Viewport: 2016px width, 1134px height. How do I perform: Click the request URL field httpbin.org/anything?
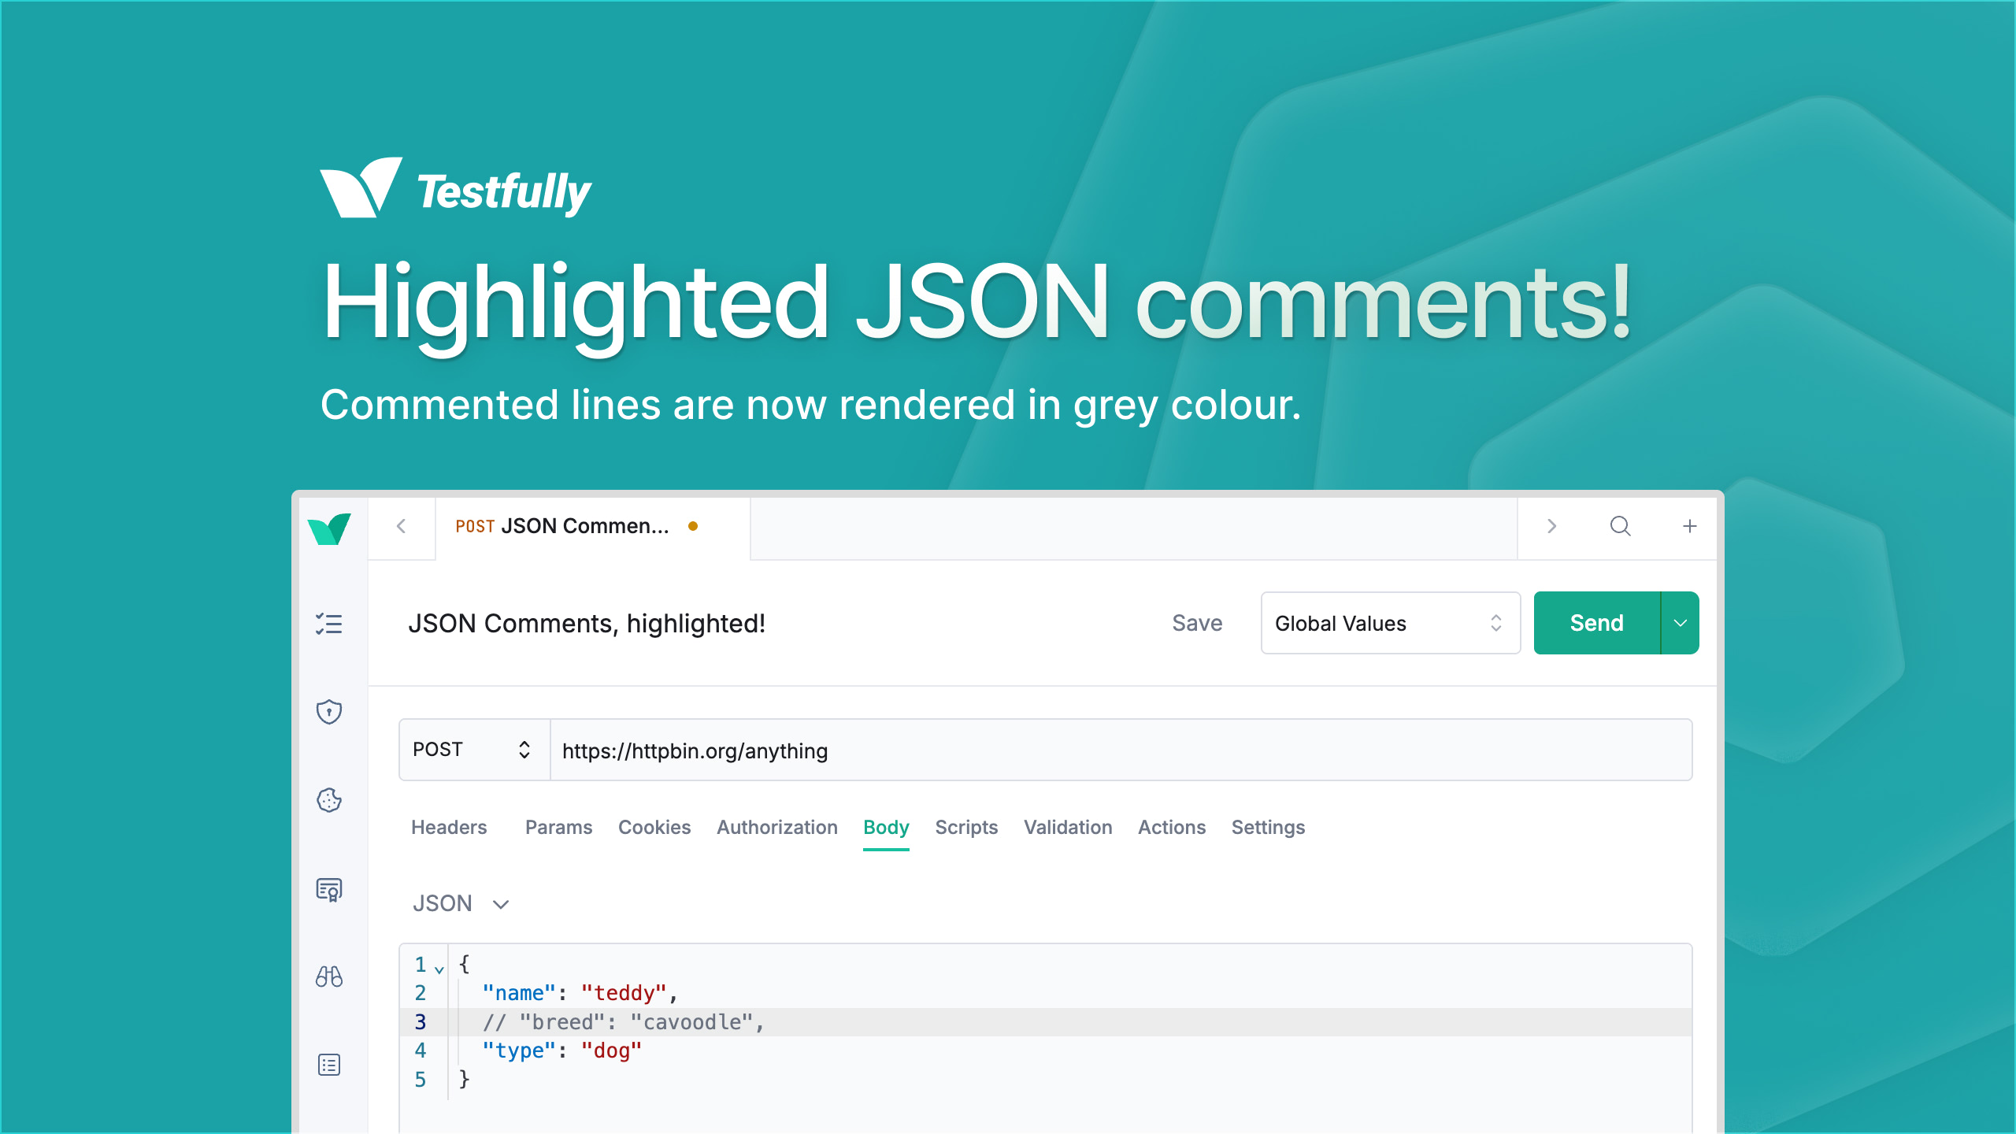(1121, 750)
